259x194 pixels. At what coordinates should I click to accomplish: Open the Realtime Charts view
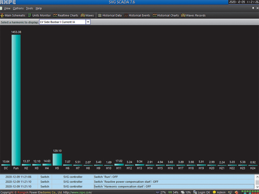tap(66, 15)
